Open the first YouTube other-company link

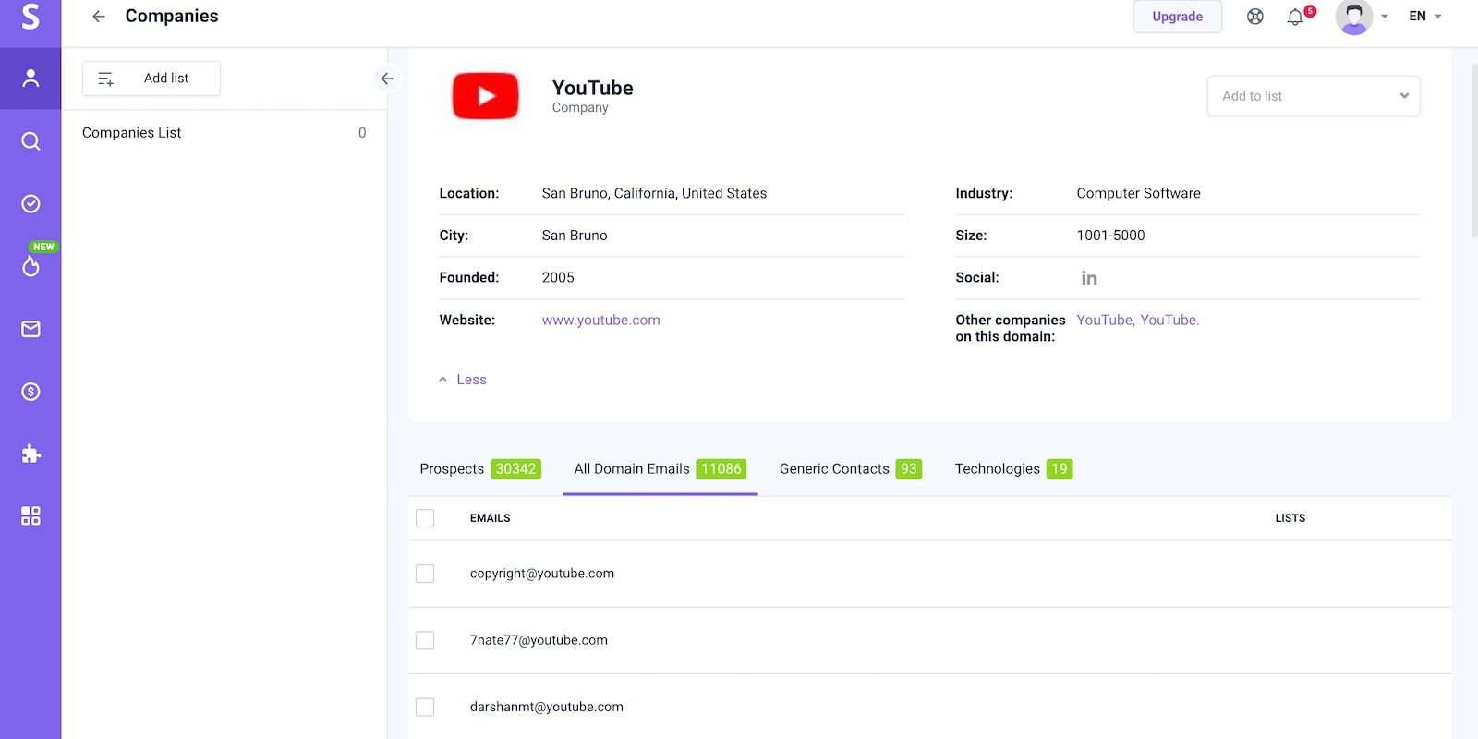pyautogui.click(x=1105, y=320)
